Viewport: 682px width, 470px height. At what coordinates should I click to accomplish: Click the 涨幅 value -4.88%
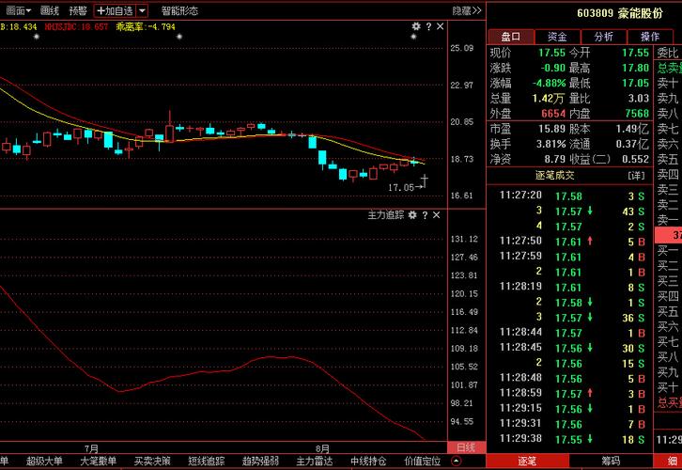[x=549, y=83]
